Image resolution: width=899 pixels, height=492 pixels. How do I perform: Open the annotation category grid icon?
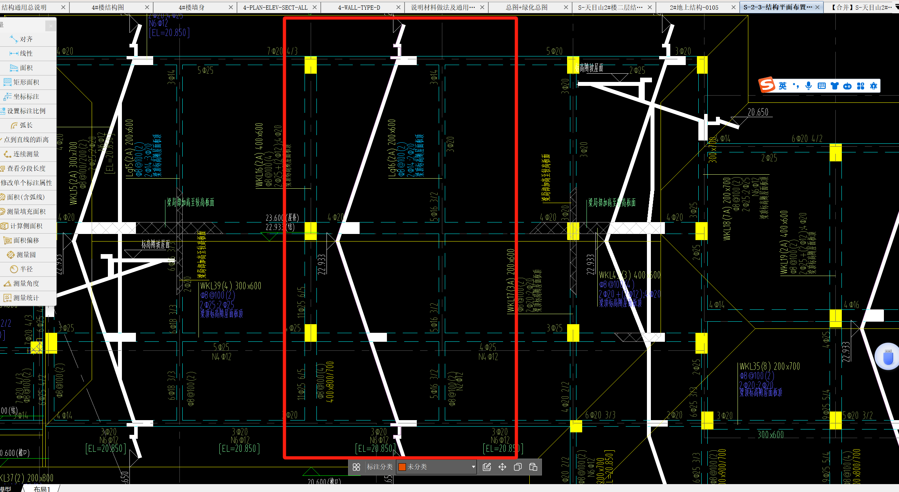pyautogui.click(x=356, y=467)
